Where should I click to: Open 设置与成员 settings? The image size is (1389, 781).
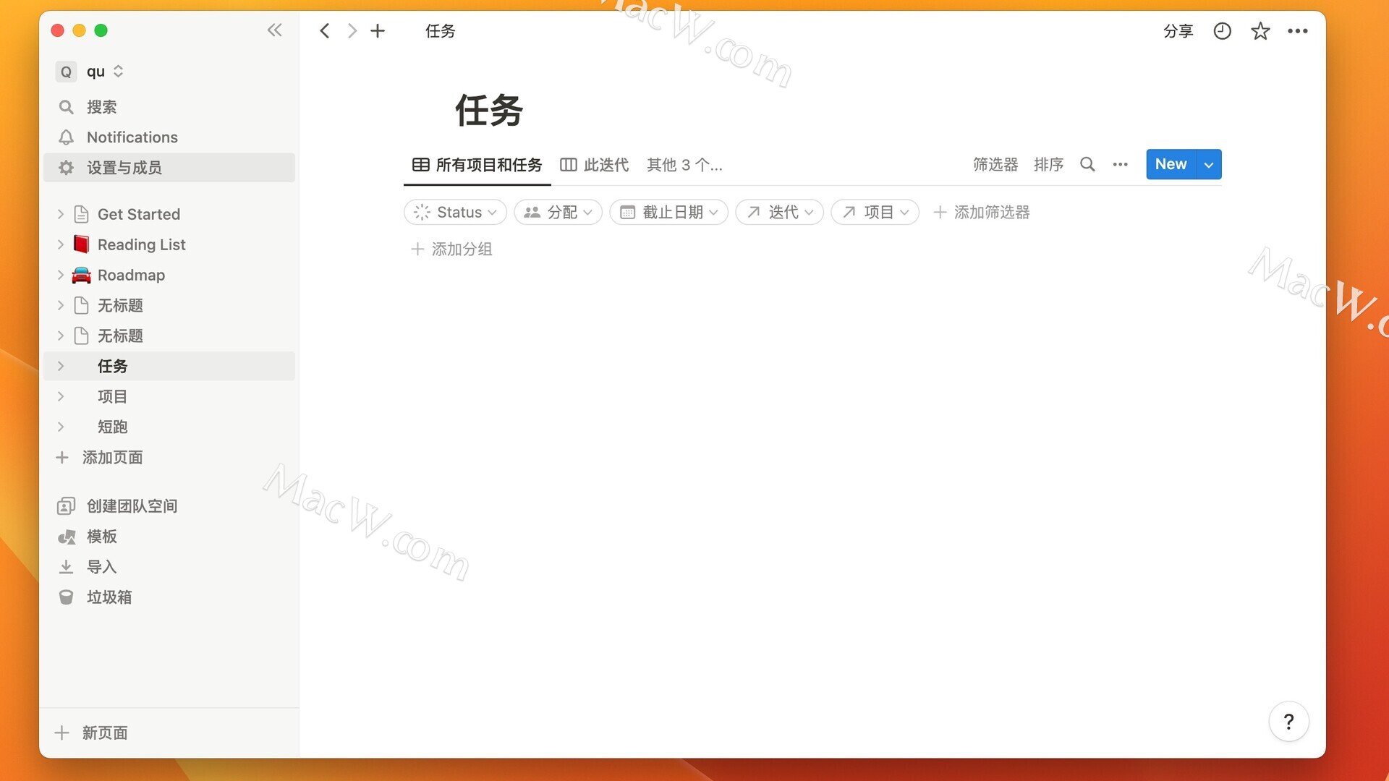point(169,168)
